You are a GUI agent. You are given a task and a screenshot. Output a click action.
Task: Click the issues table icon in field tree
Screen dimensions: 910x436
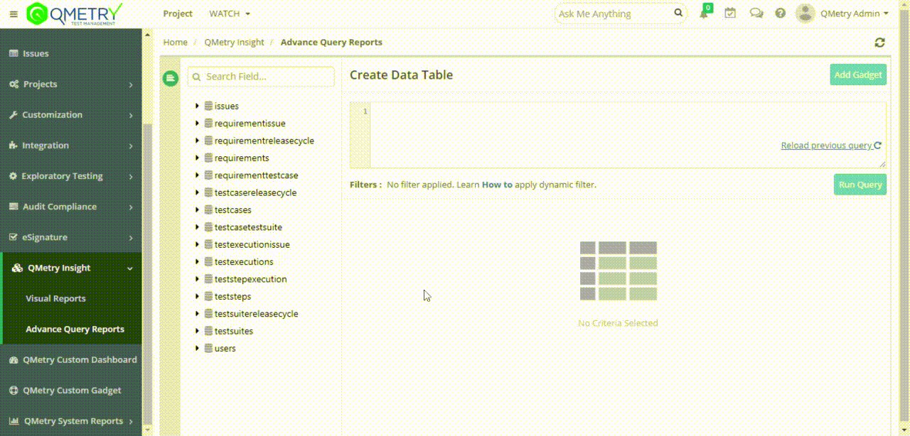tap(208, 106)
